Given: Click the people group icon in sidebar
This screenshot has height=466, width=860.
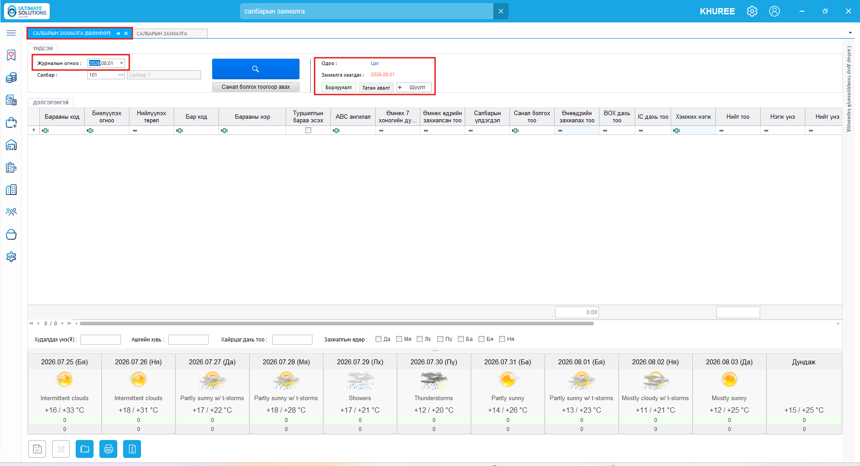Looking at the screenshot, I should (11, 212).
